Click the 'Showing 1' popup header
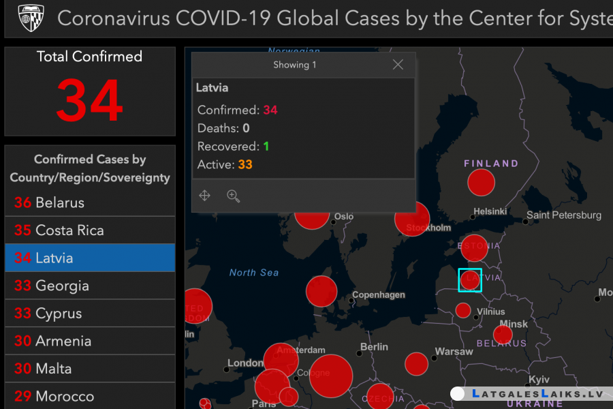 pyautogui.click(x=295, y=65)
